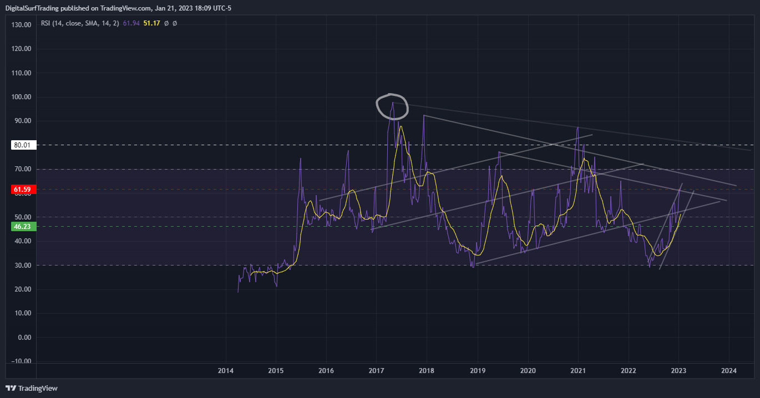
Task: Click the 2024 year label
Action: coord(729,370)
